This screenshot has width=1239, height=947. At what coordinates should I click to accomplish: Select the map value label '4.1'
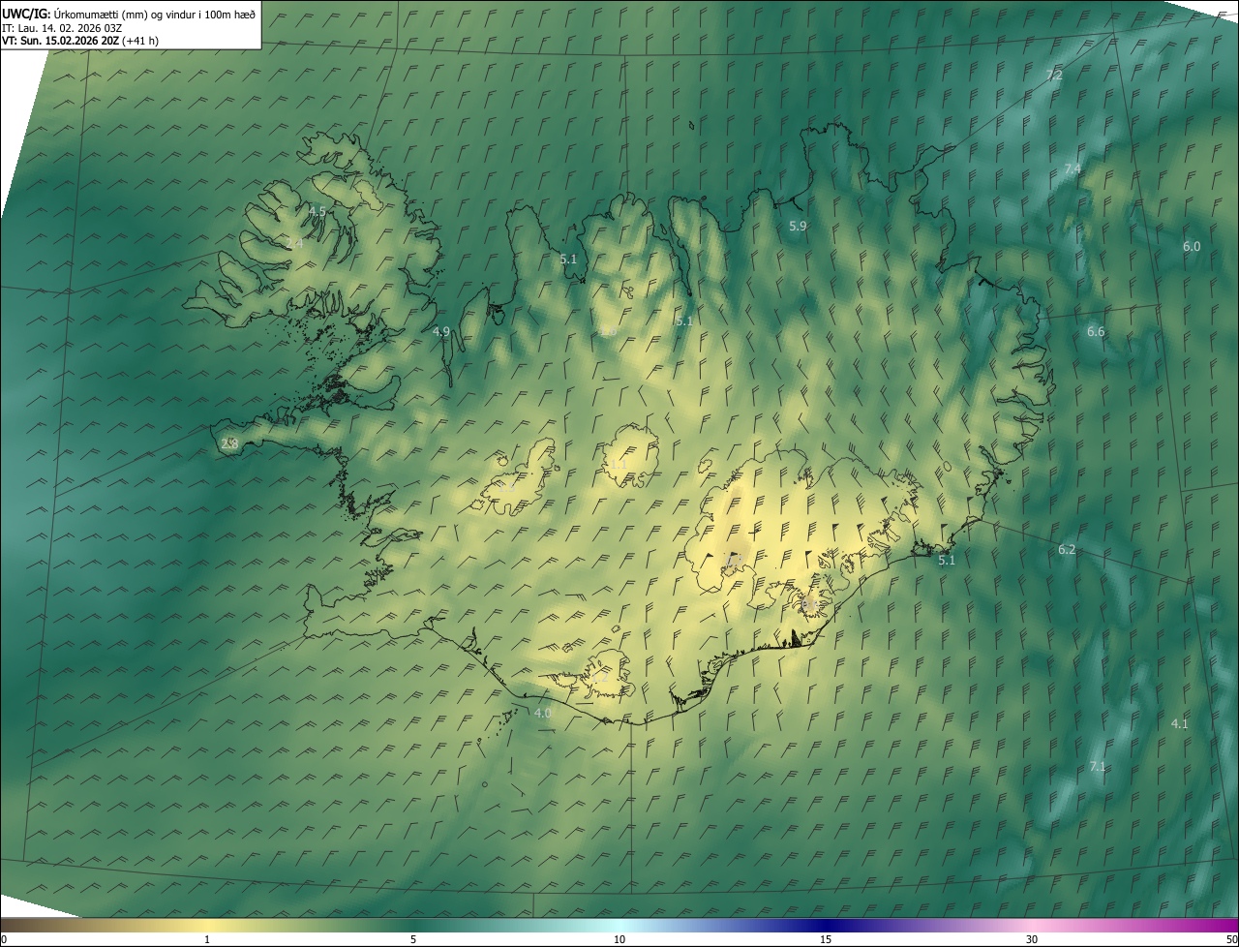[x=1179, y=723]
